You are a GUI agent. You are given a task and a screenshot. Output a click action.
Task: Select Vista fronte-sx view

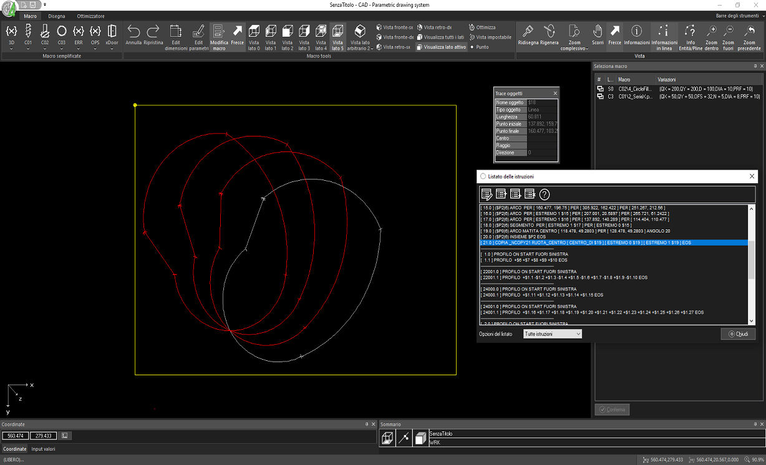coord(395,27)
